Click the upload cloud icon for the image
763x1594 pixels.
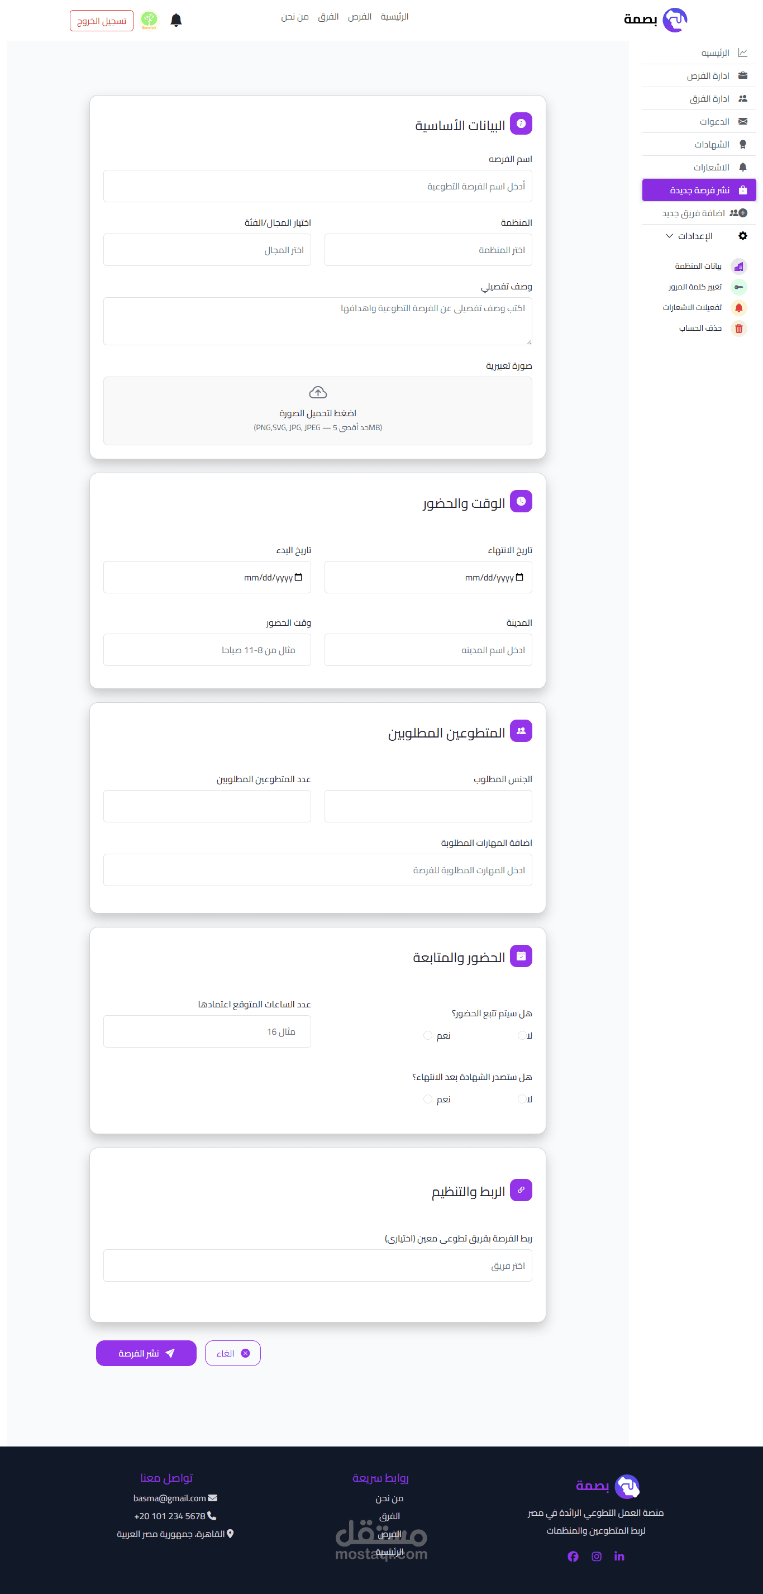317,392
